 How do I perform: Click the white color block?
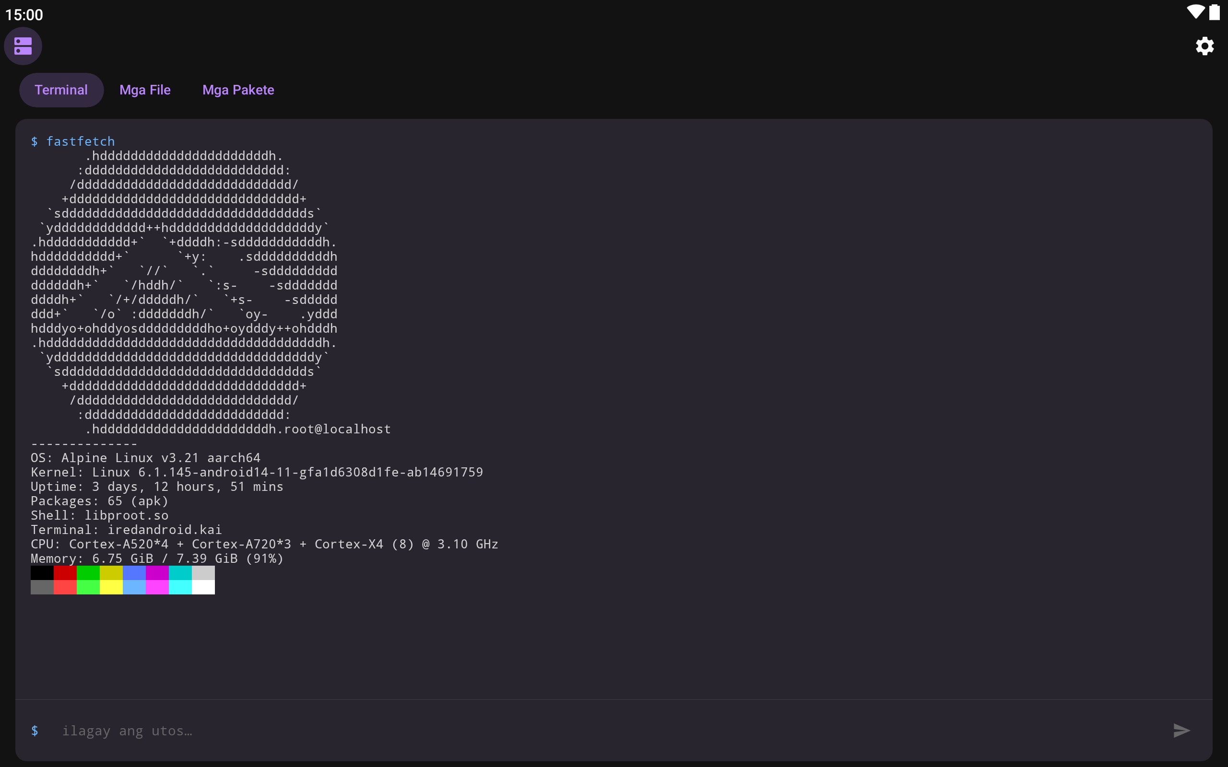[203, 587]
